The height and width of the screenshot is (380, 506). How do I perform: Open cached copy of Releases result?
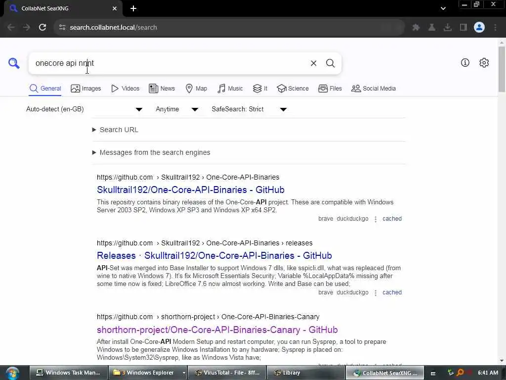click(x=392, y=292)
